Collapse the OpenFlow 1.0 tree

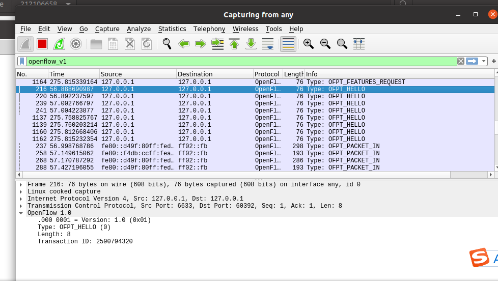pos(20,213)
